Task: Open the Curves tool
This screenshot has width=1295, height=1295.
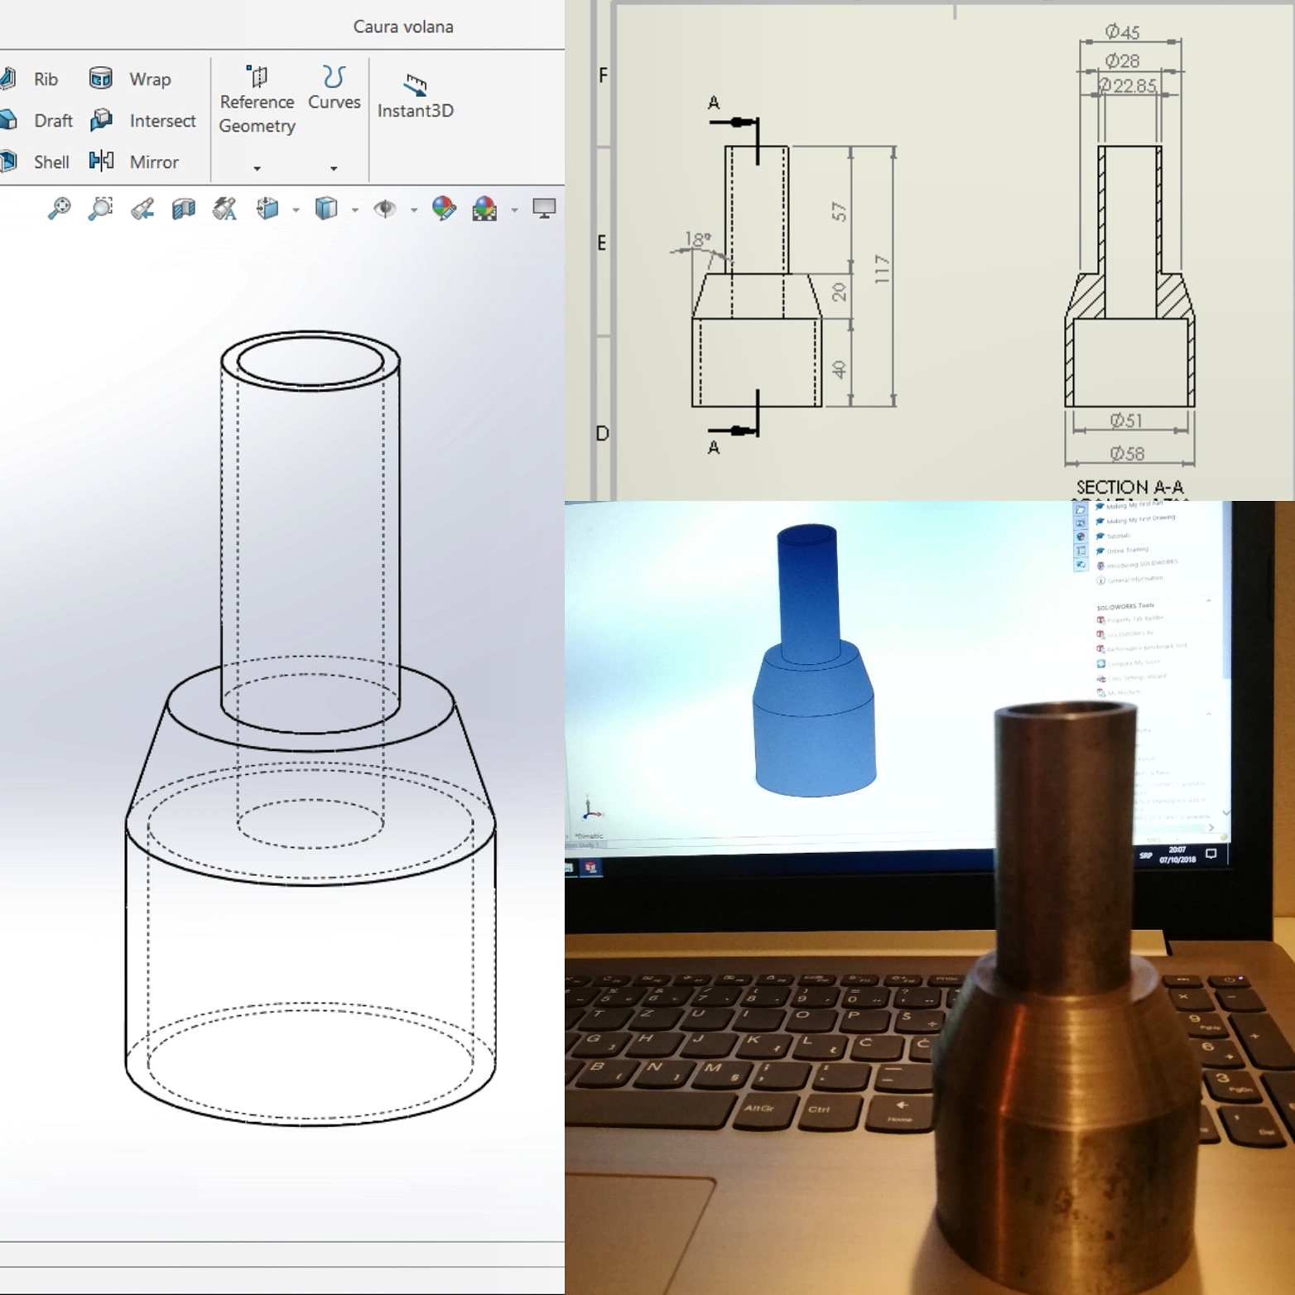Action: [334, 88]
